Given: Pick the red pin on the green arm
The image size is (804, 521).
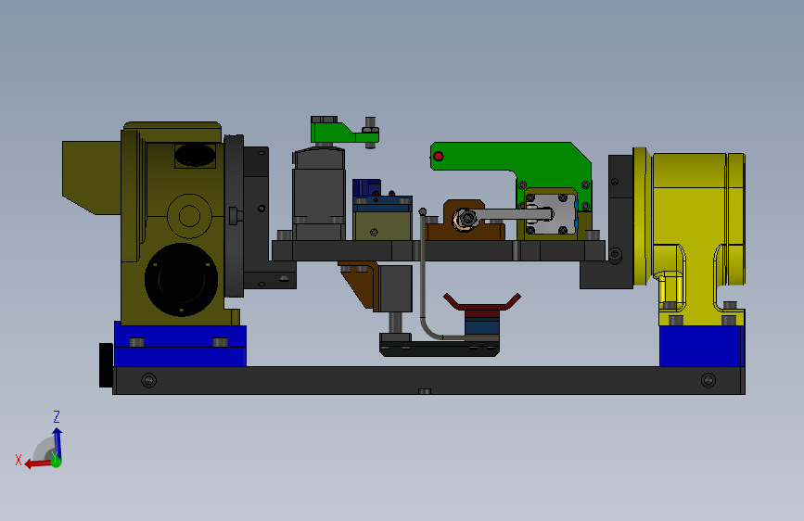Looking at the screenshot, I should pyautogui.click(x=439, y=156).
